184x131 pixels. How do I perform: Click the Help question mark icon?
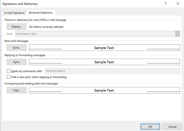pyautogui.click(x=166, y=4)
